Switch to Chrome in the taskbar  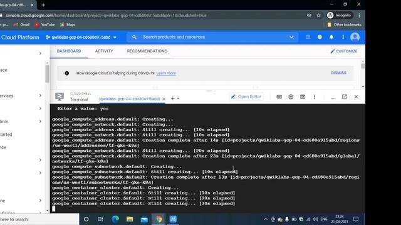click(x=159, y=219)
